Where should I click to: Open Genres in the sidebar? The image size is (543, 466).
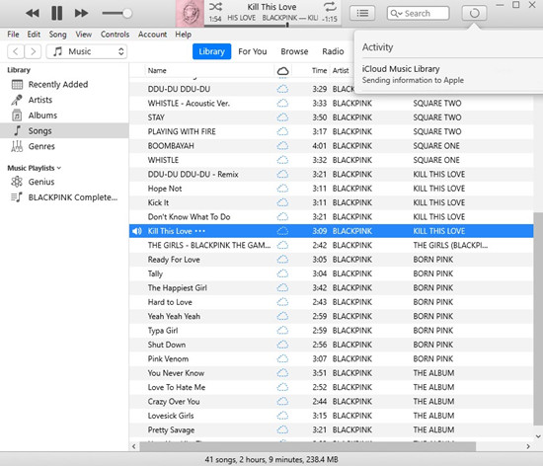pos(40,146)
